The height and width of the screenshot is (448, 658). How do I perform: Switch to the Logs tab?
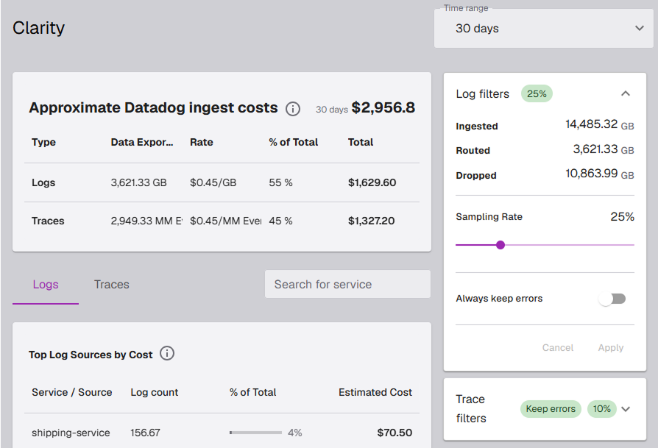[x=46, y=285]
